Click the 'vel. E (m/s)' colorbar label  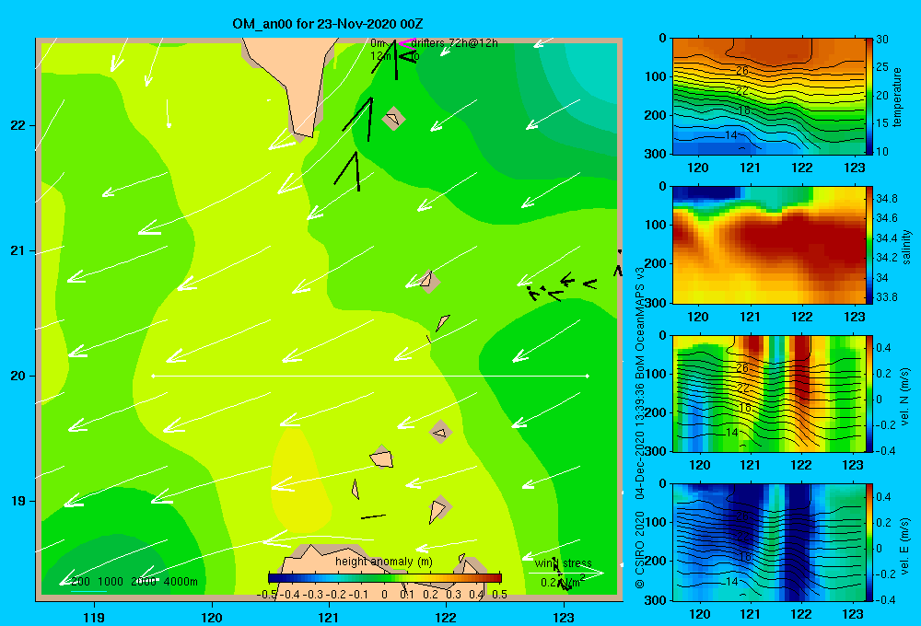pos(905,546)
